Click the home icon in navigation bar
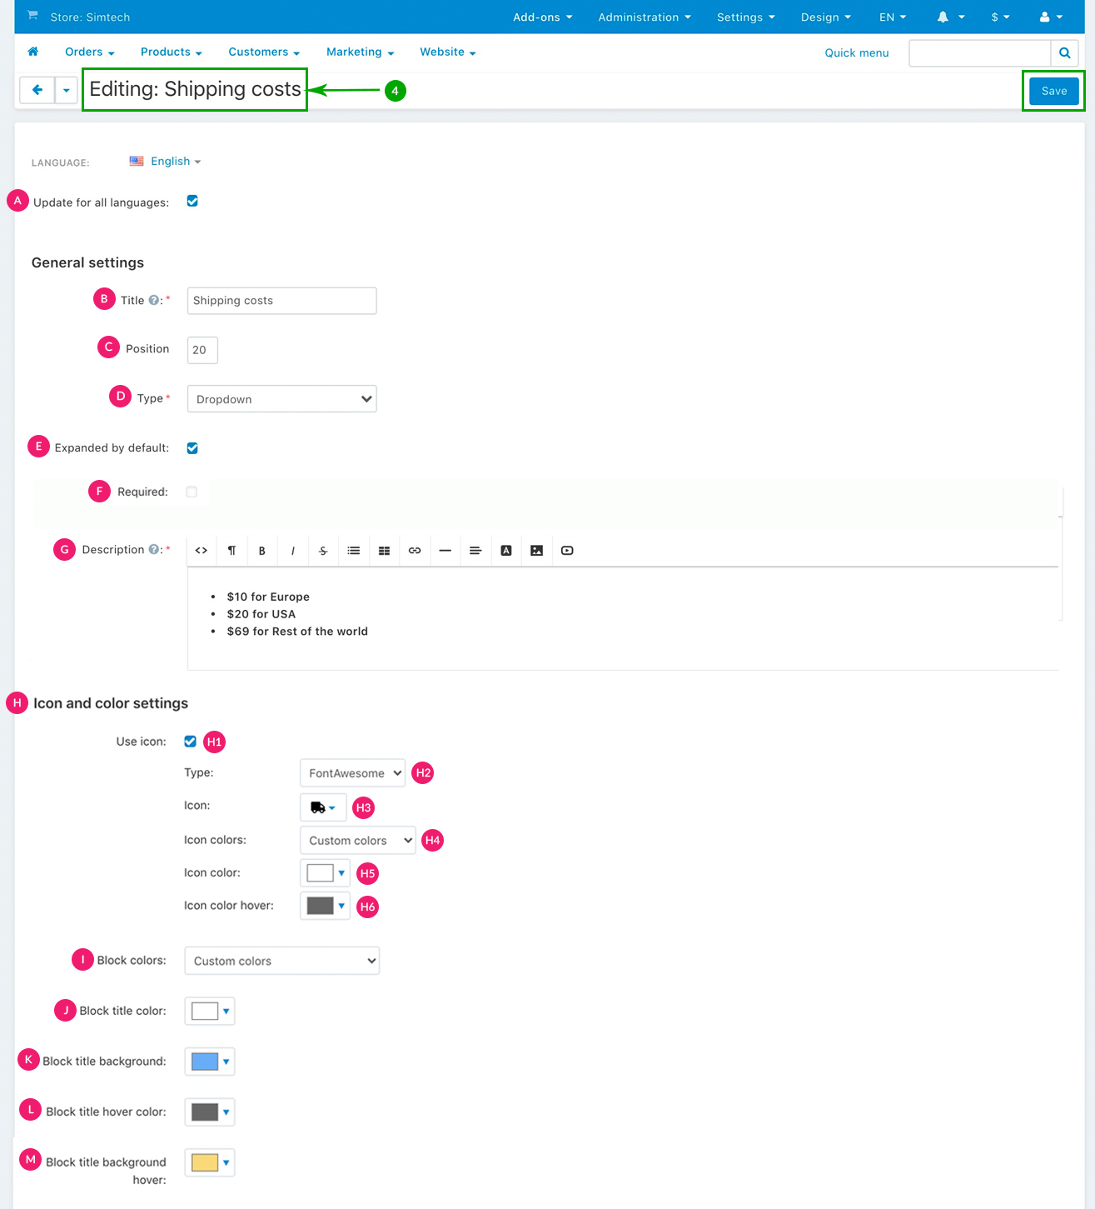 [33, 52]
